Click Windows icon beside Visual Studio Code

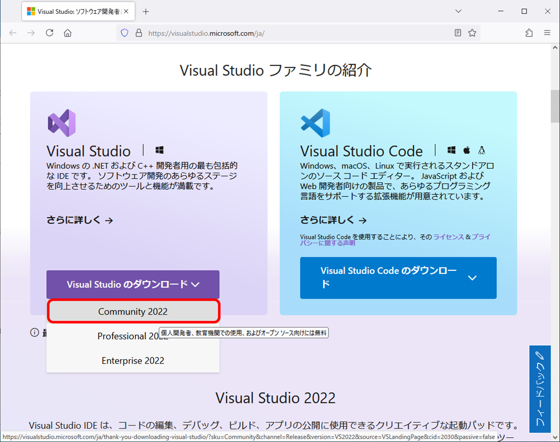click(x=451, y=150)
